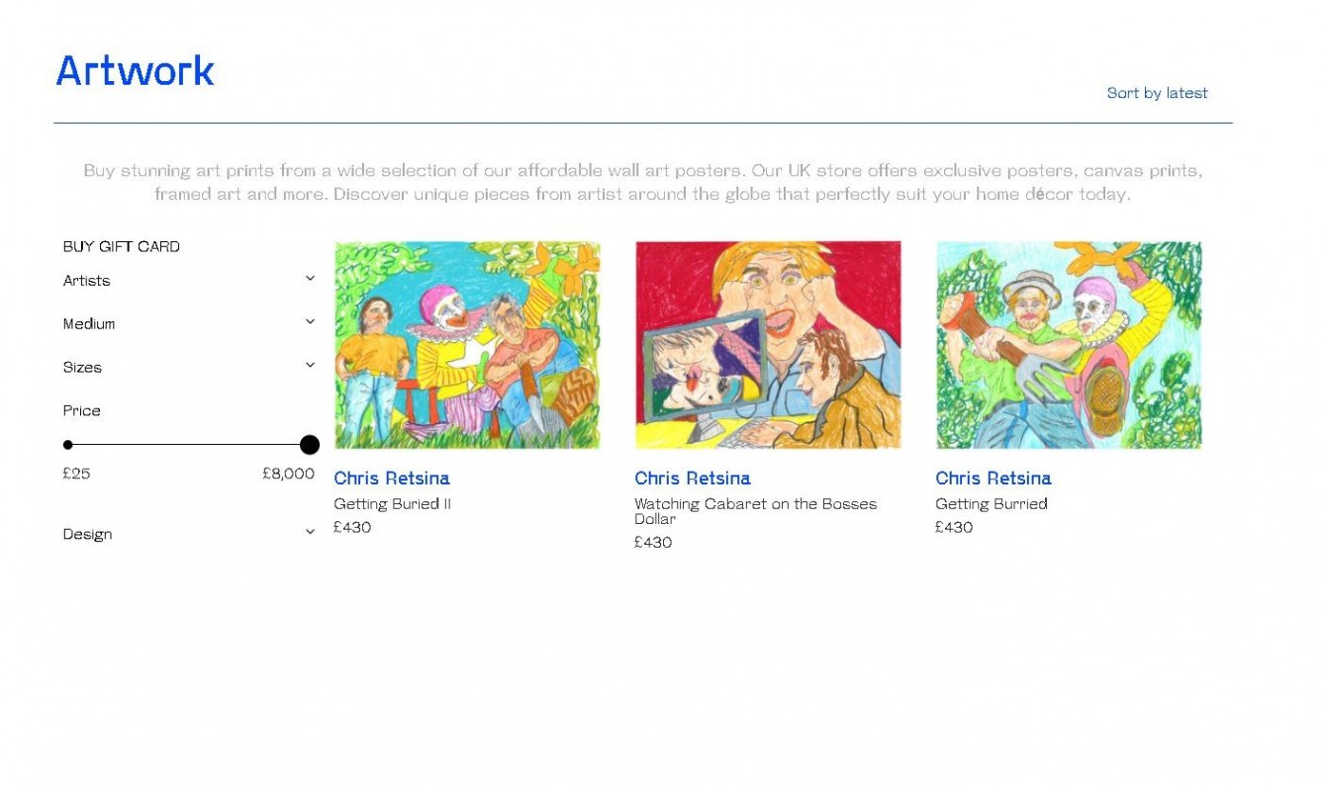This screenshot has height=786, width=1326.
Task: Click Chris Retsina above Watching Cabaret title
Action: point(693,479)
